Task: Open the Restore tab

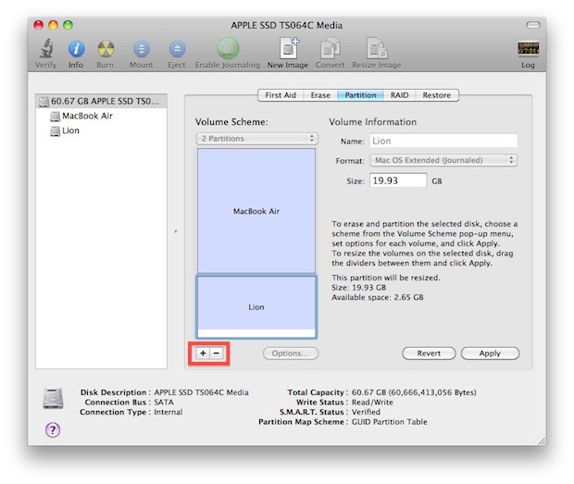Action: coord(436,95)
